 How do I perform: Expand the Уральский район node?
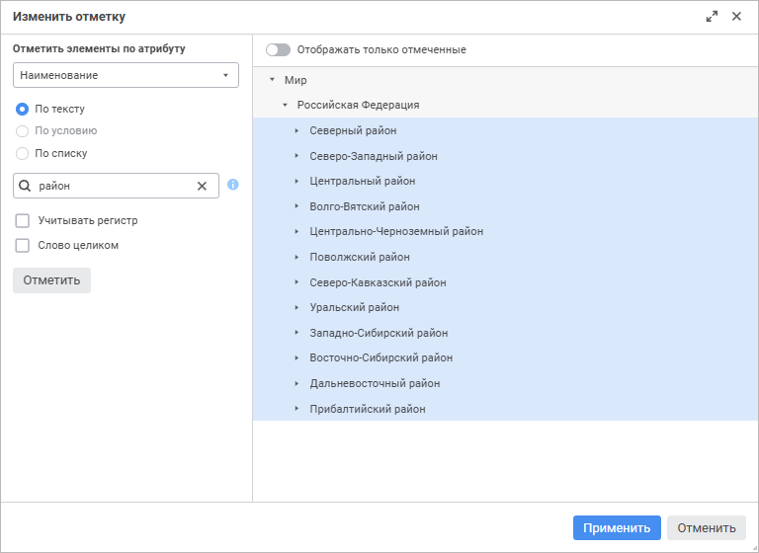pyautogui.click(x=296, y=307)
